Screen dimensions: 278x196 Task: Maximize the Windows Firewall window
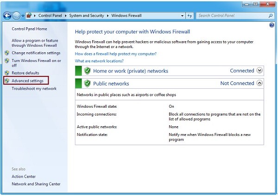coord(255,4)
